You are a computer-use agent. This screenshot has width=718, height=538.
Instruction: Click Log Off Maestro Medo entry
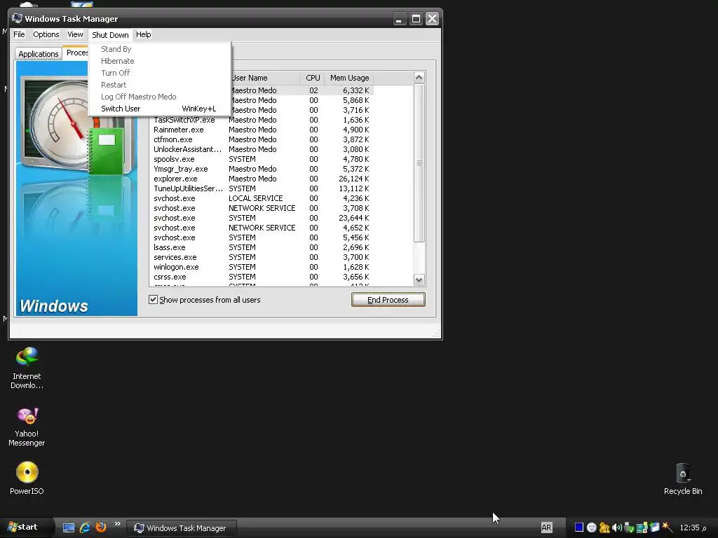pyautogui.click(x=158, y=97)
